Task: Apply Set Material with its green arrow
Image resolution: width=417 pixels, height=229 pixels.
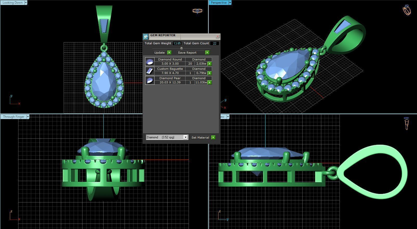Action: (x=213, y=138)
